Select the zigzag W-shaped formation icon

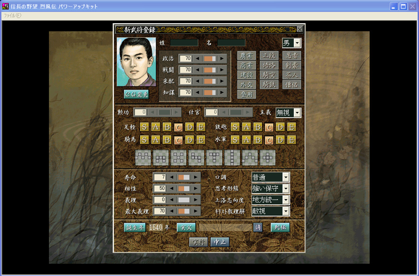pos(143,158)
